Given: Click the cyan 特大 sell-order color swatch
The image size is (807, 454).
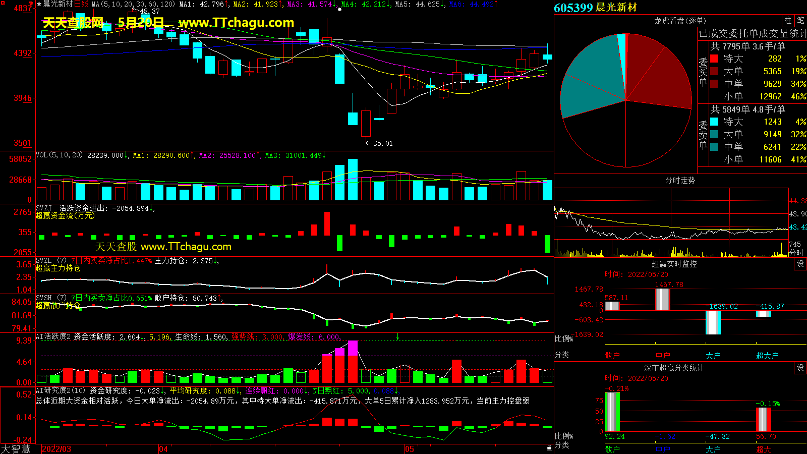Looking at the screenshot, I should 714,122.
